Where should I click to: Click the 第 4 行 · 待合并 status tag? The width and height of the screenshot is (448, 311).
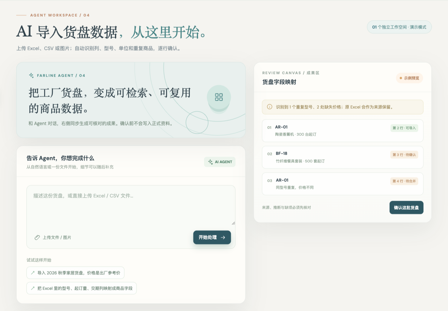coord(404,181)
